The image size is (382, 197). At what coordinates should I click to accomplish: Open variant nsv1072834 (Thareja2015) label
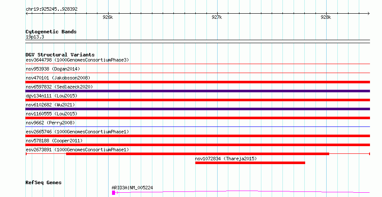tap(226, 159)
